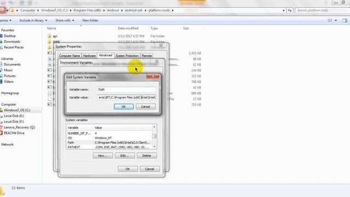Viewport: 350px width, 197px height.
Task: Switch to the Hardware tab
Action: 89,56
